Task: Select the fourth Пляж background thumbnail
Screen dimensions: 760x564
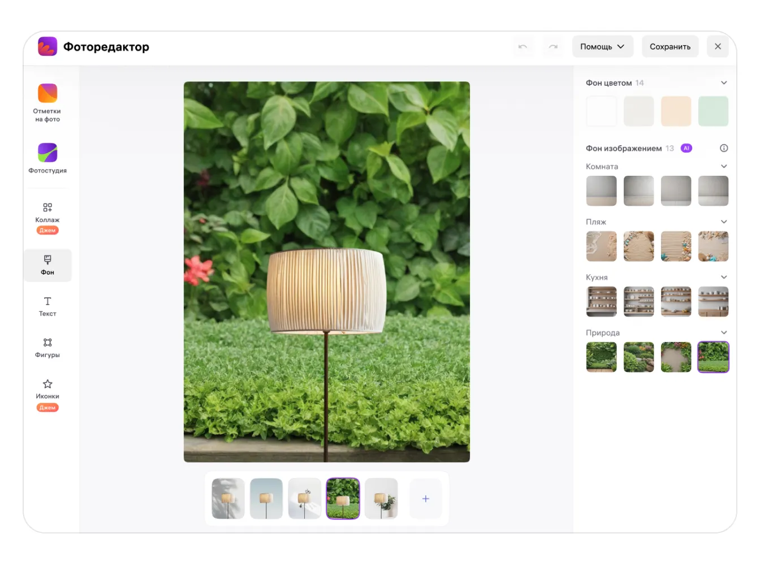Action: [713, 246]
